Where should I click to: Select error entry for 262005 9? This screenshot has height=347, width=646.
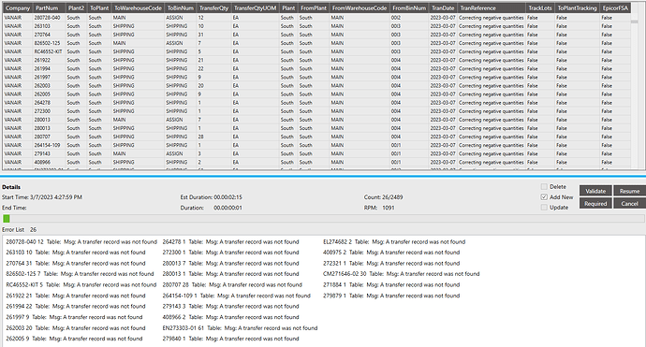point(74,339)
